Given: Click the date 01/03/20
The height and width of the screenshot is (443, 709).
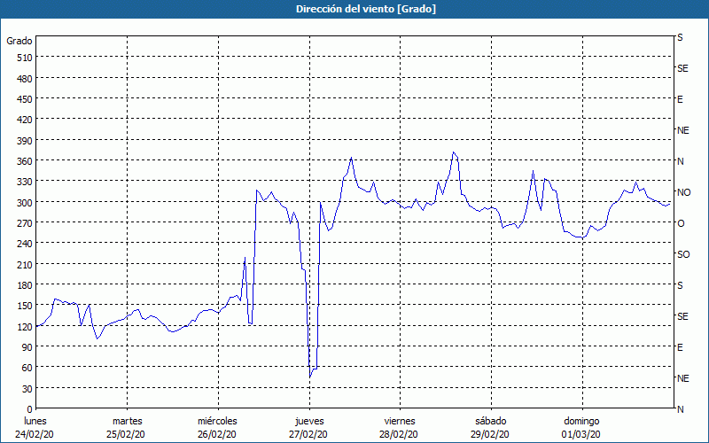Looking at the screenshot, I should click(581, 434).
